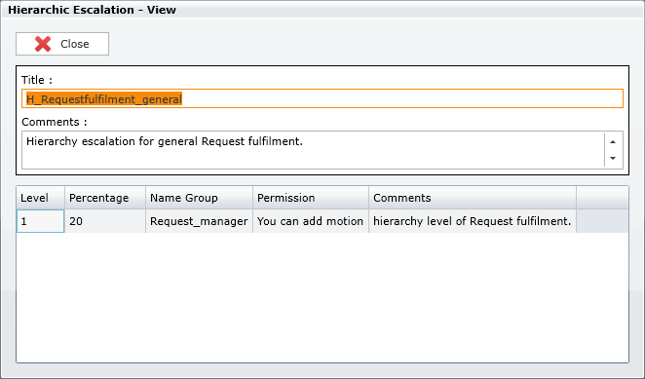
Task: Sort by the Level column header
Action: click(40, 198)
